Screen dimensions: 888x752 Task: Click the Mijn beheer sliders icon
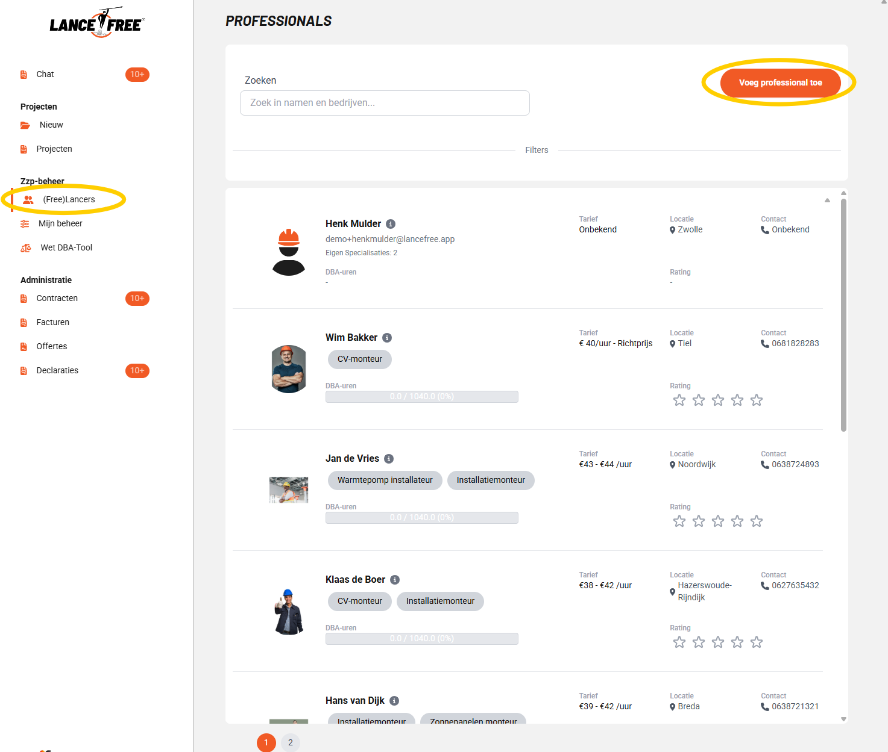[25, 224]
